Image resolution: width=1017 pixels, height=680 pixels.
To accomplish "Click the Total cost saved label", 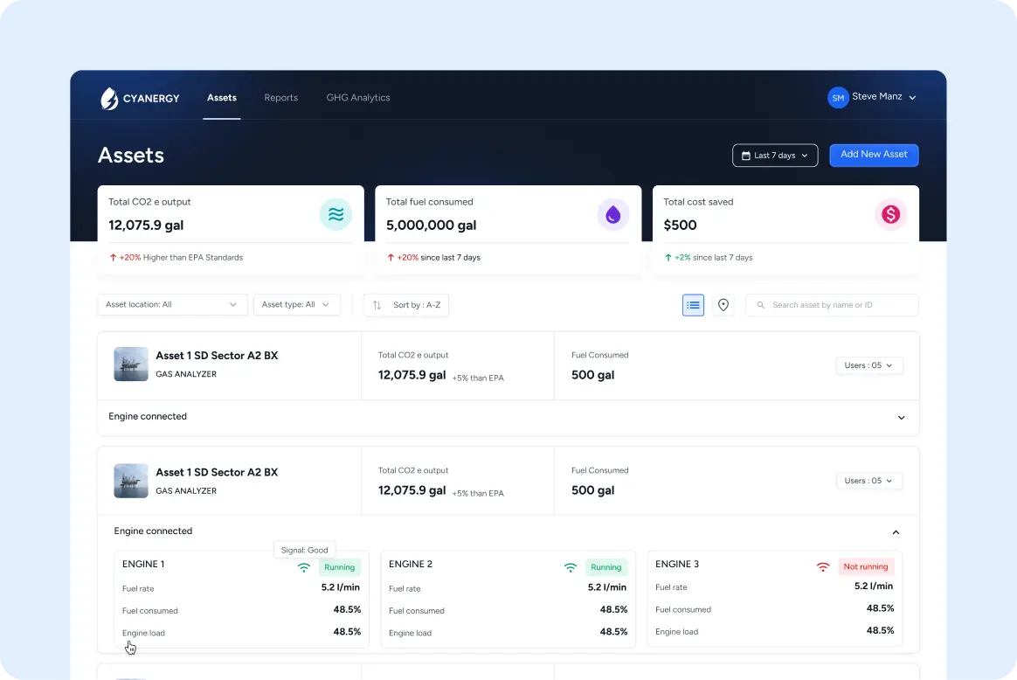I will coord(698,202).
